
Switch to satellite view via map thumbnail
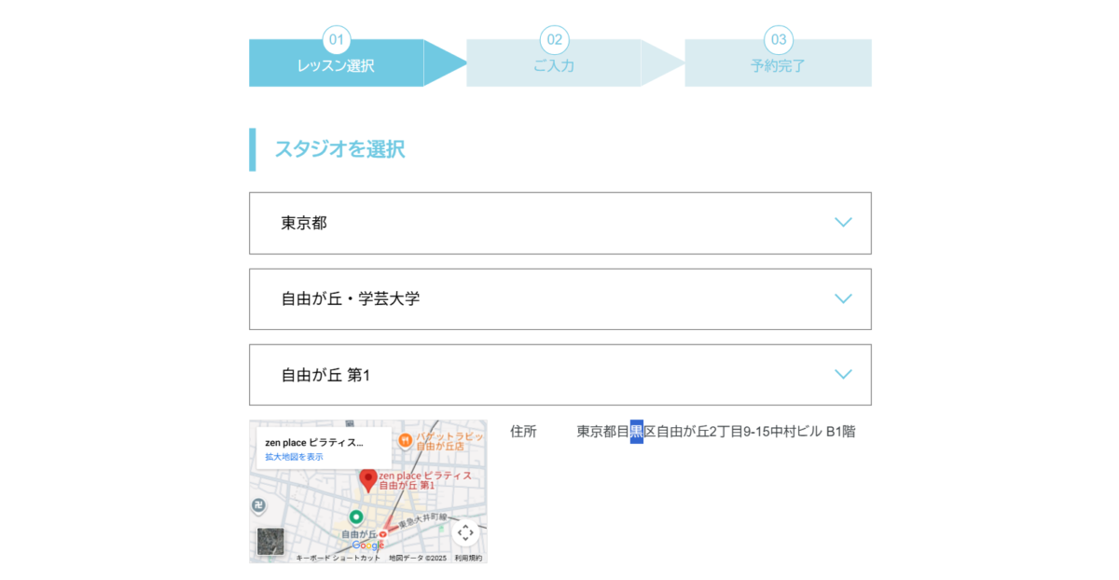point(271,540)
